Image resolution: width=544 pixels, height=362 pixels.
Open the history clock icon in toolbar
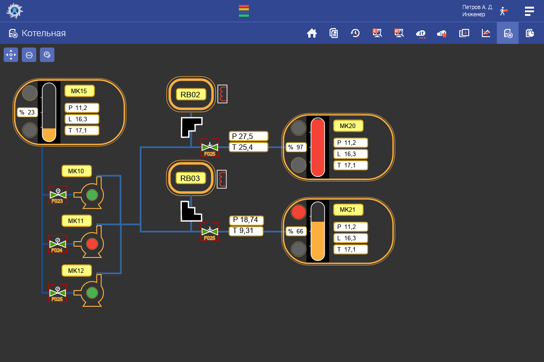pyautogui.click(x=355, y=33)
